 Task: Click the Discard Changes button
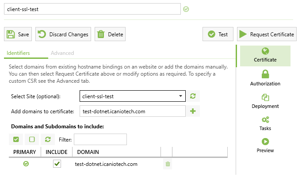tap(63, 34)
